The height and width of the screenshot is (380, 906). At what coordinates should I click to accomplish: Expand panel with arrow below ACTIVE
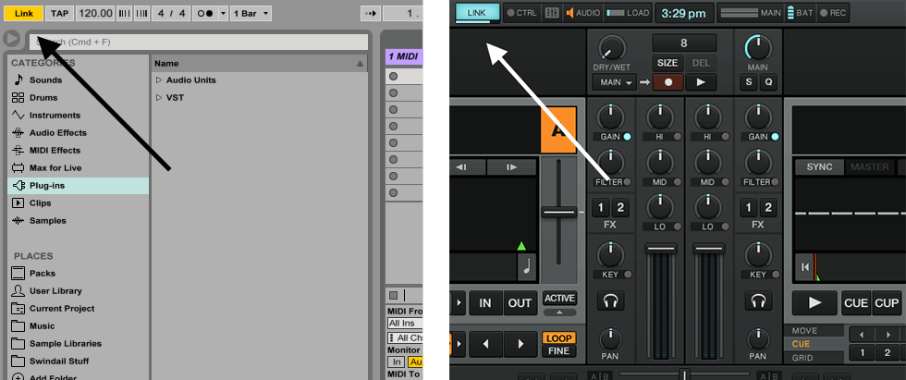click(559, 313)
